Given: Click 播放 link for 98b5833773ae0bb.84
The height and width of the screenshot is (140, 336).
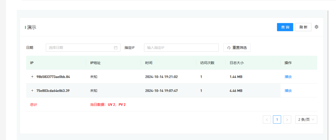Looking at the screenshot, I should coord(288,77).
